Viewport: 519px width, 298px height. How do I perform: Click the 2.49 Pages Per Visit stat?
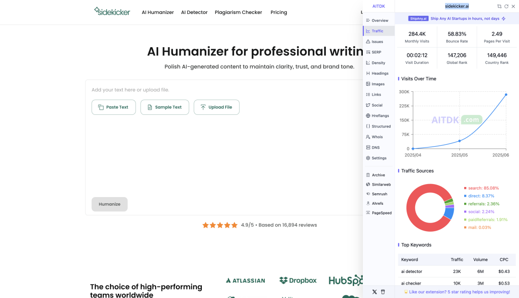point(497,37)
